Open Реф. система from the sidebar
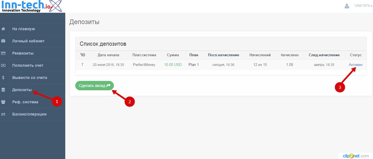 [25, 102]
